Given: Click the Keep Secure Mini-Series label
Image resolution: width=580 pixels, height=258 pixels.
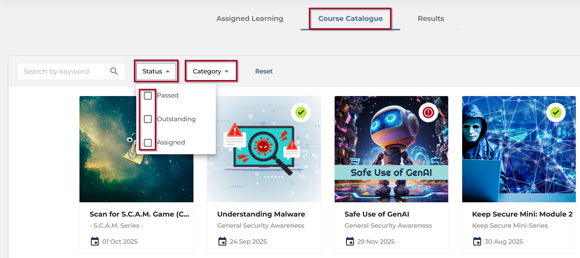Looking at the screenshot, I should pyautogui.click(x=510, y=226).
